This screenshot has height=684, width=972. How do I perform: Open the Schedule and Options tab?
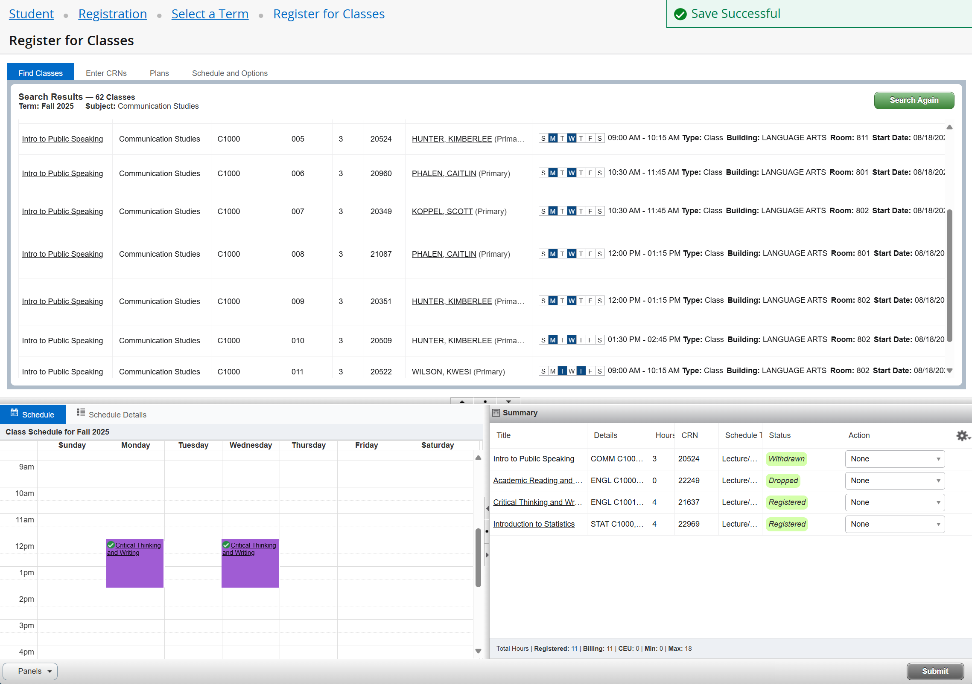[x=230, y=73]
